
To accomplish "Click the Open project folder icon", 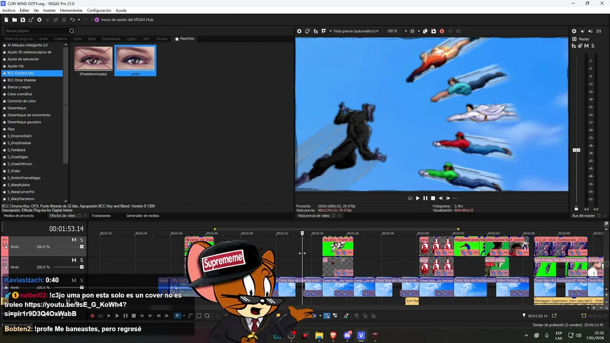I will [x=15, y=20].
